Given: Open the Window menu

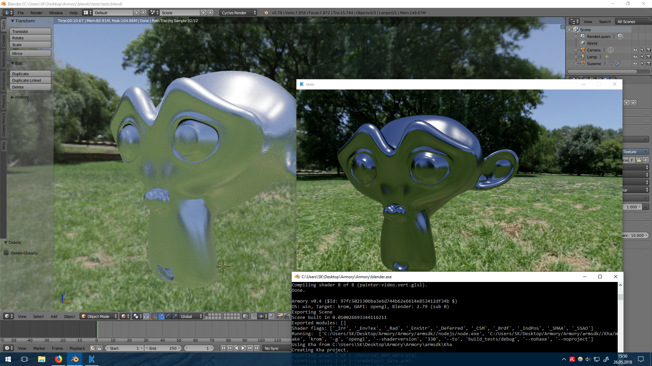Looking at the screenshot, I should pyautogui.click(x=56, y=13).
